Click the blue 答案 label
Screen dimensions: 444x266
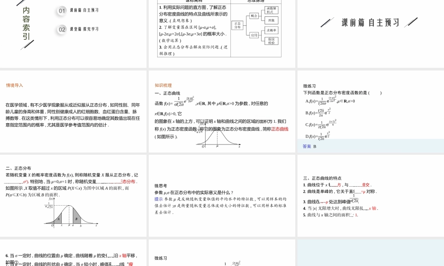pos(307,146)
